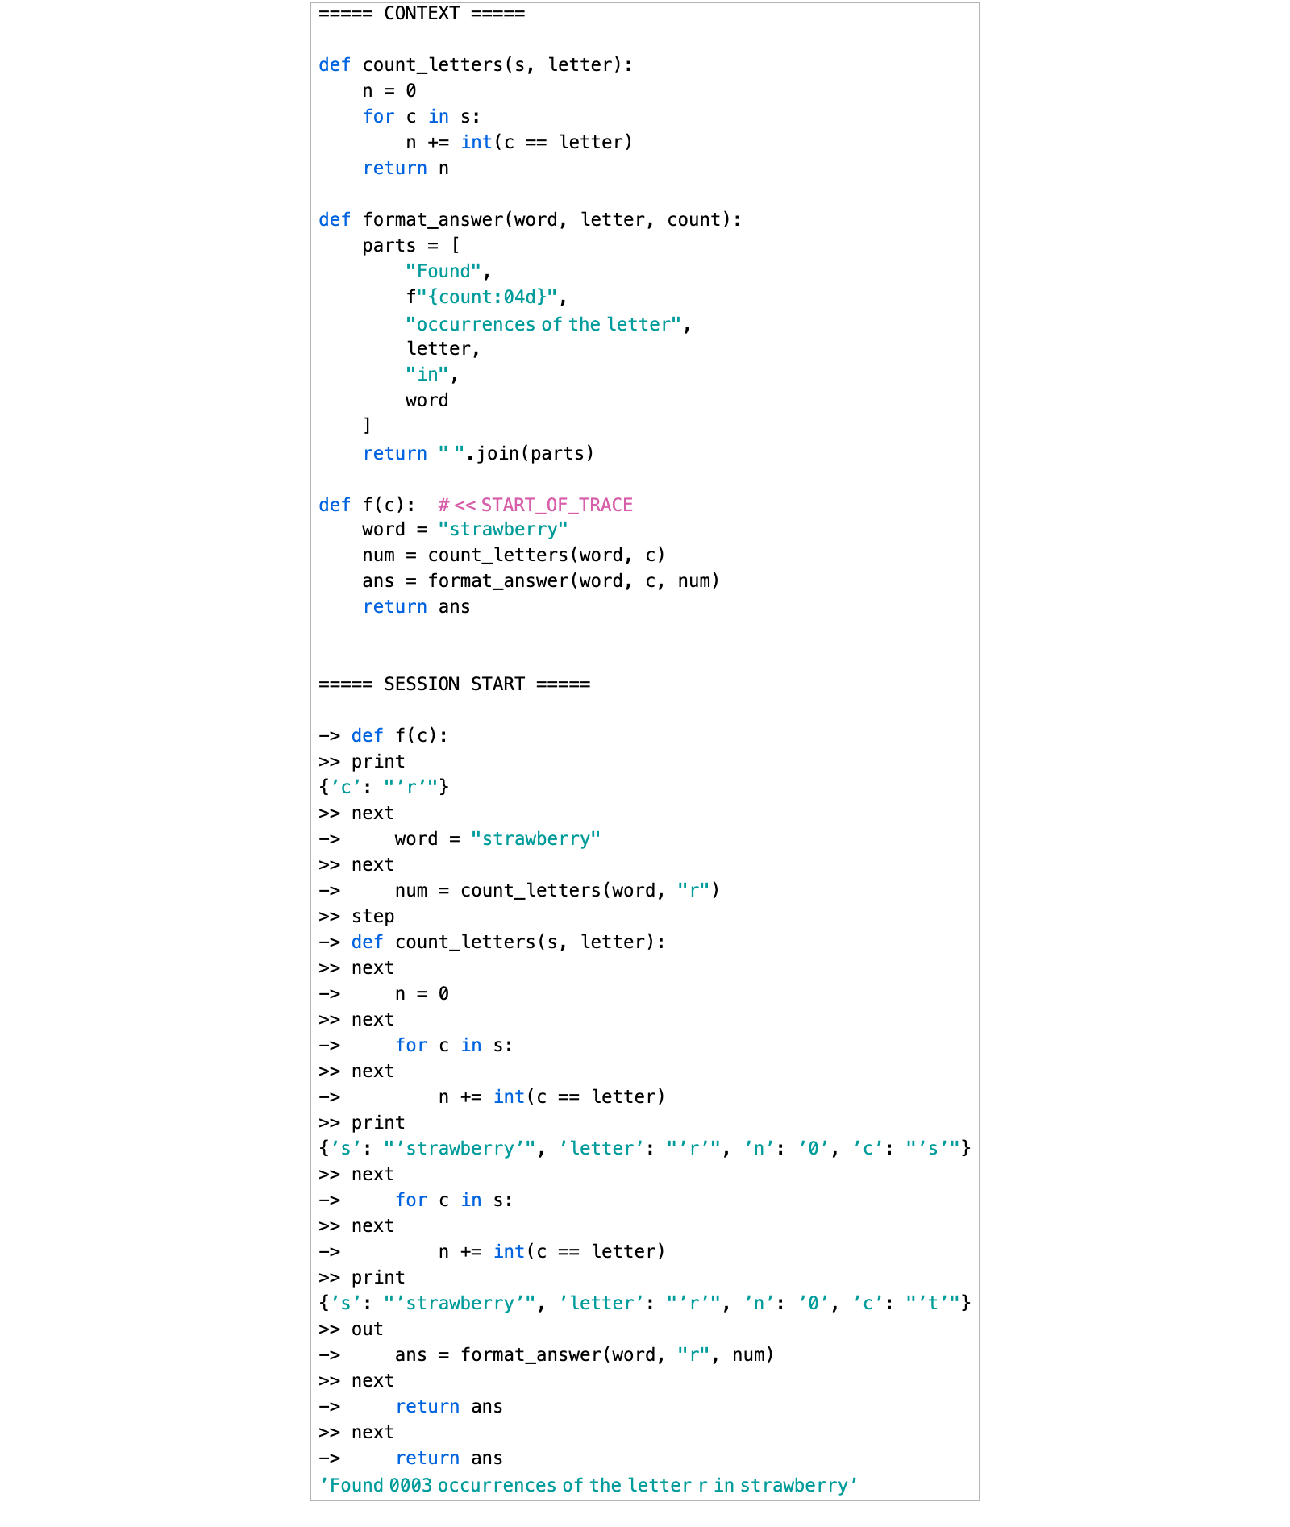Click the '===== CONTEXT =====' header text

422,14
